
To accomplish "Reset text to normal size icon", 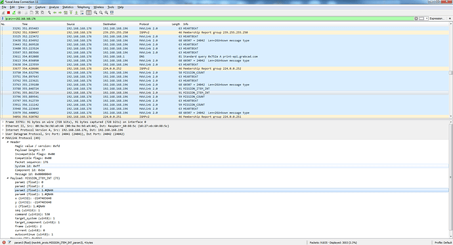I will pyautogui.click(x=106, y=12).
